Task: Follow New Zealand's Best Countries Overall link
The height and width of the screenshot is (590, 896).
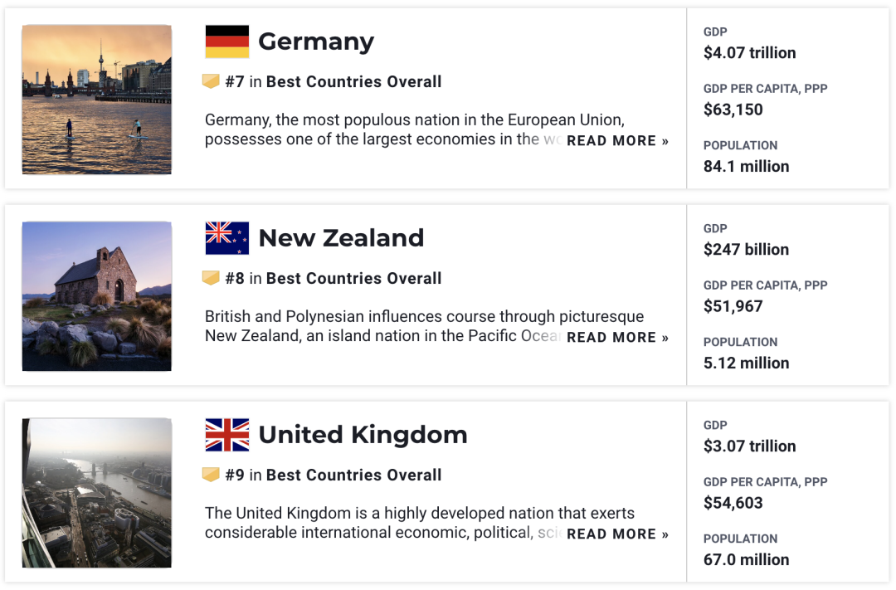Action: 353,279
